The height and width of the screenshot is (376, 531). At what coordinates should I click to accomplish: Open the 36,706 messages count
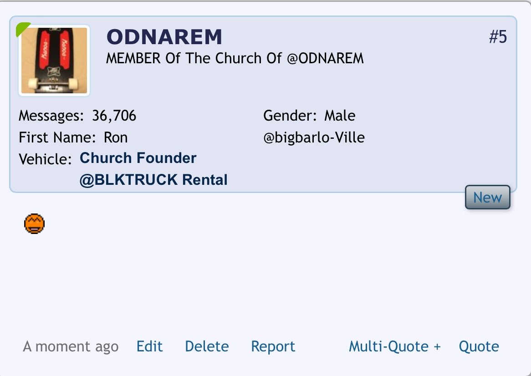point(114,116)
